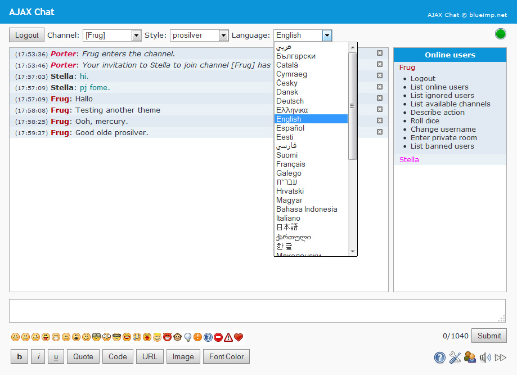The image size is (517, 375).
Task: Mute chat sounds using the speaker icon
Action: point(485,358)
